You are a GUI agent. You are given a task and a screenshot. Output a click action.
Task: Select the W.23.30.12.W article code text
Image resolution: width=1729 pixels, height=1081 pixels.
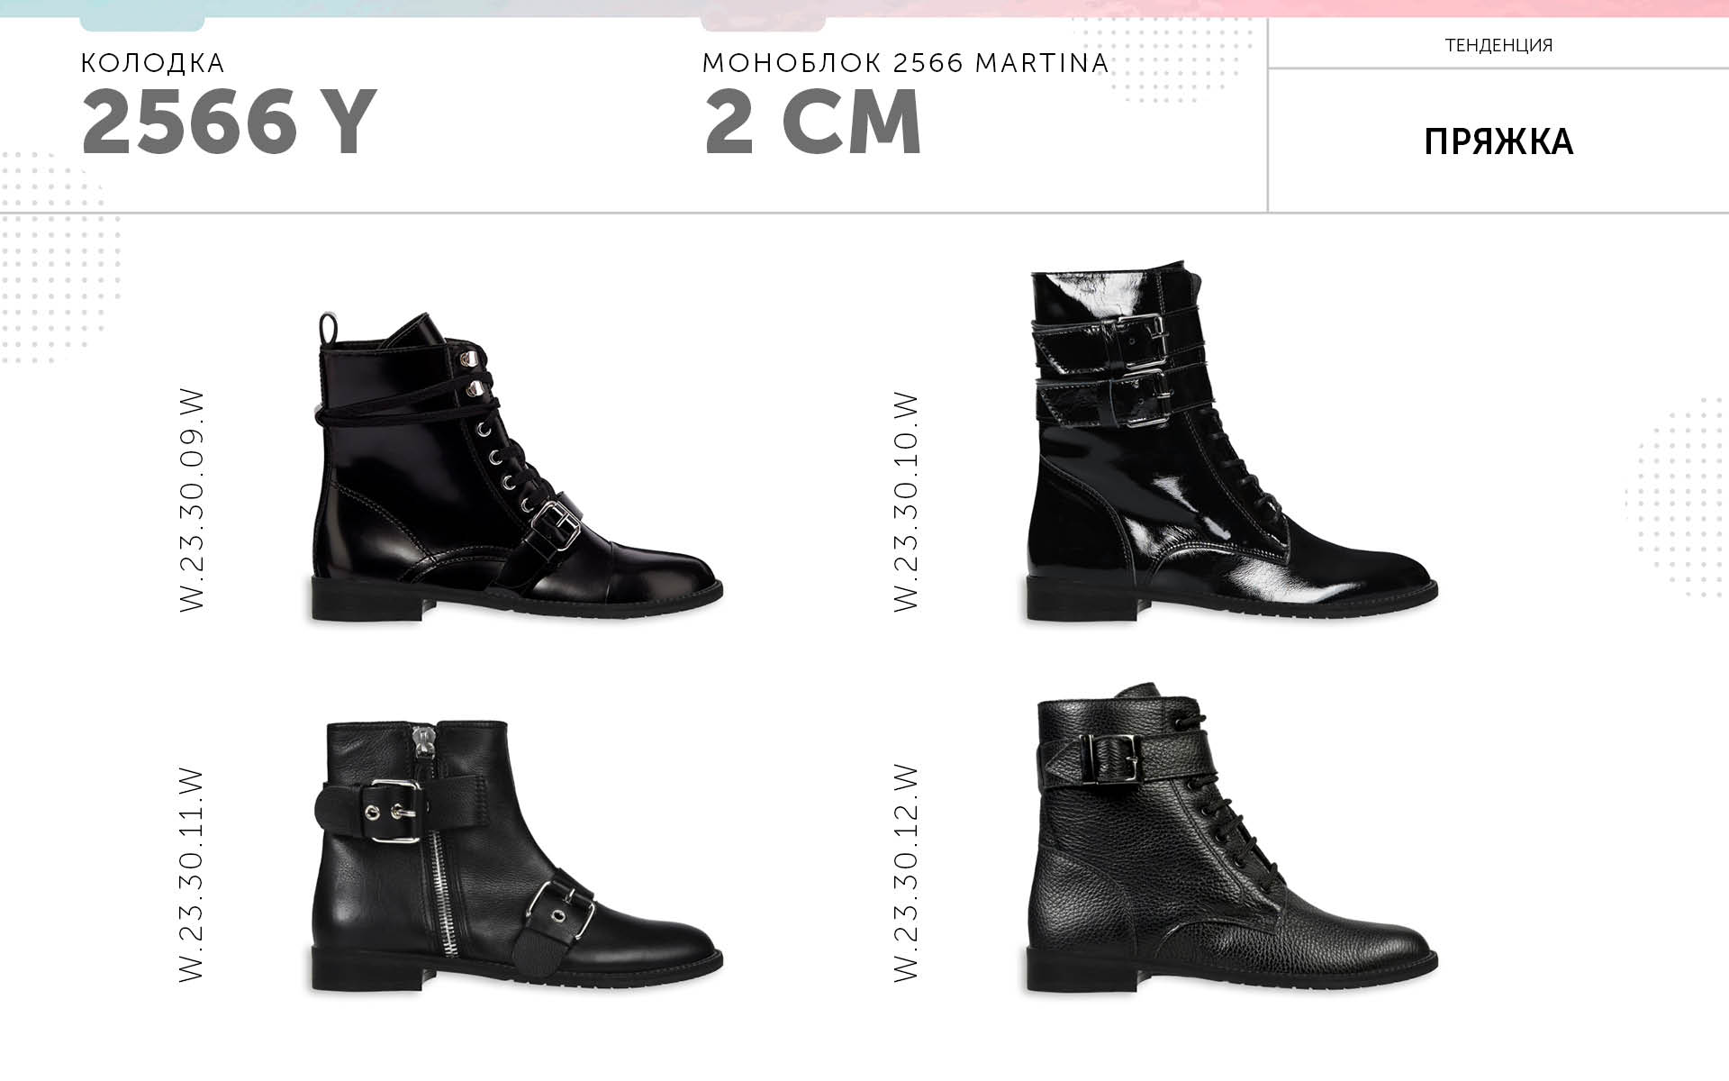click(907, 873)
